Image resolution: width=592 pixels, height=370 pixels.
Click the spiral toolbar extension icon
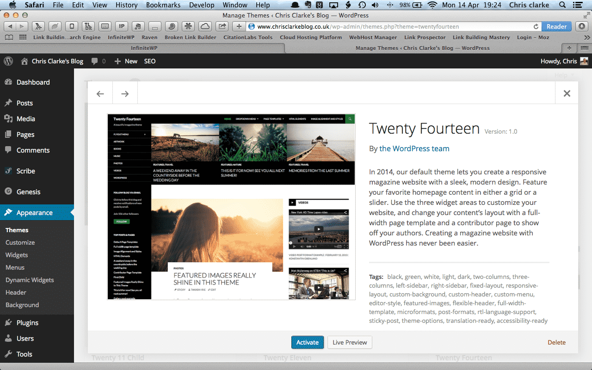point(171,26)
